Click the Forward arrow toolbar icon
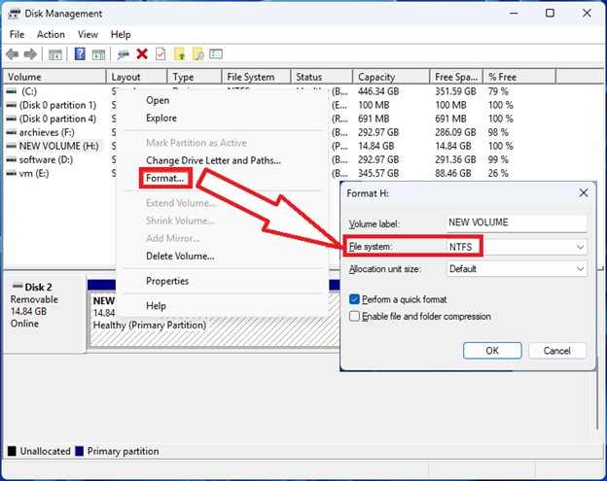 click(x=30, y=54)
